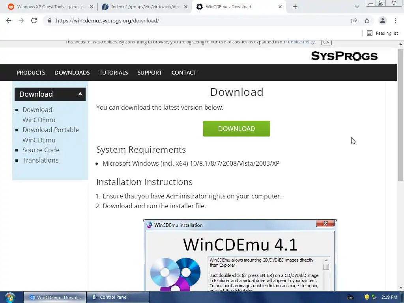404x303 pixels.
Task: Close the Windows XP Guest Tools tab
Action: click(x=92, y=7)
